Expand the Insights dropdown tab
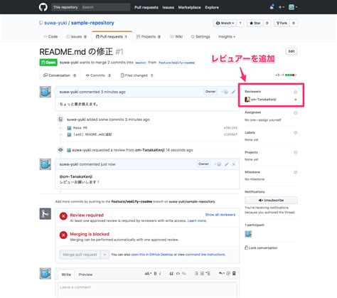The image size is (337, 298). (227, 36)
